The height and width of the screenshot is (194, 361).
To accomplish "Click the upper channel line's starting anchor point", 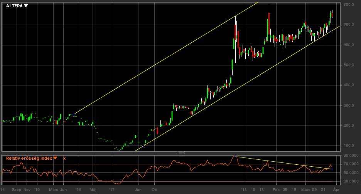I will (74, 114).
